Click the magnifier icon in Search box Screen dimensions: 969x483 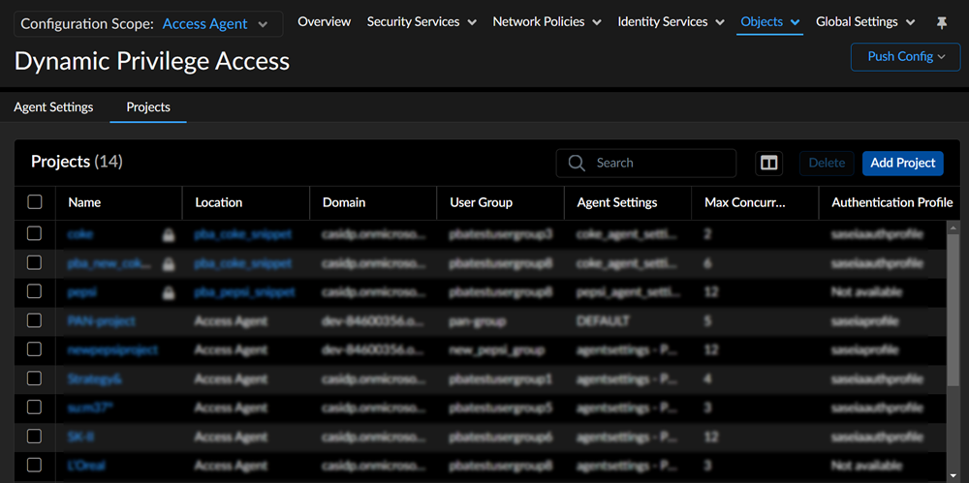(577, 163)
